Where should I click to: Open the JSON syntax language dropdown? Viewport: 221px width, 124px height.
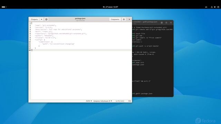pos(89,101)
